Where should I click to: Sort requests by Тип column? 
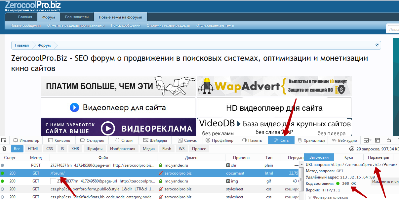click(x=269, y=158)
